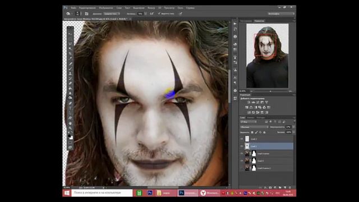Click the Navigator preview thumbnail
This screenshot has width=359, height=202.
coord(268,56)
